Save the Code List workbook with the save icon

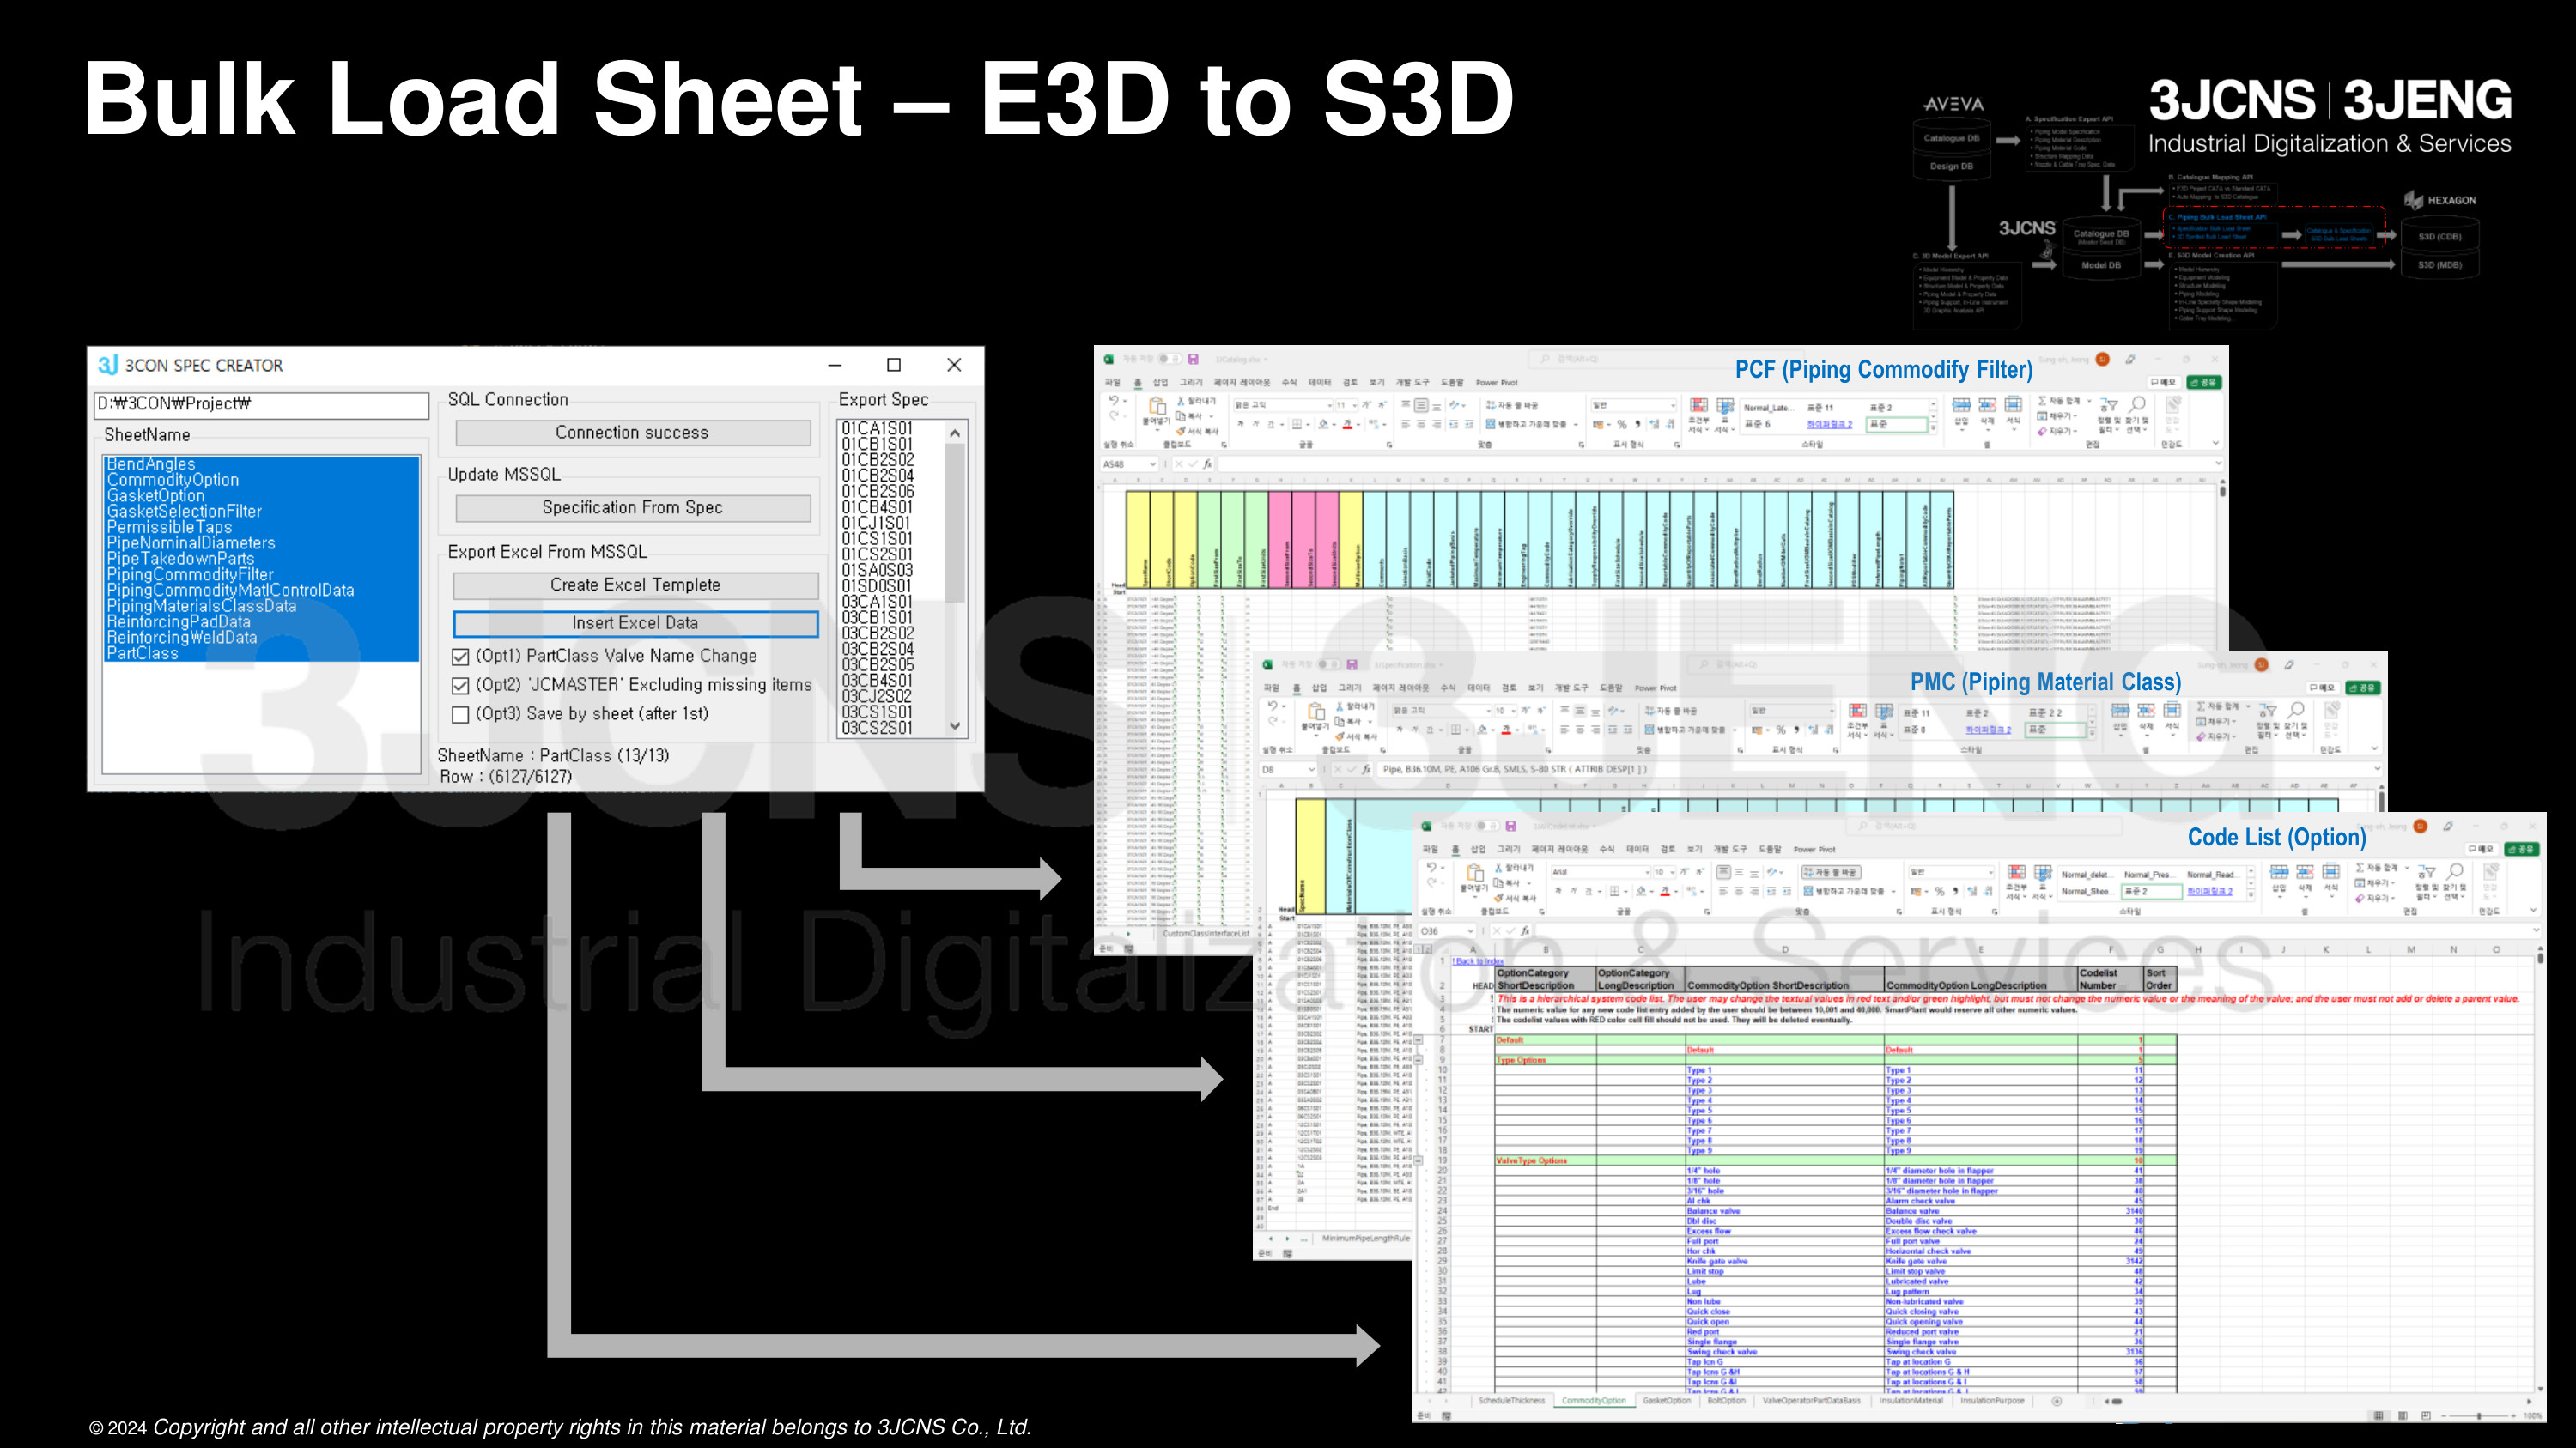[x=1510, y=827]
